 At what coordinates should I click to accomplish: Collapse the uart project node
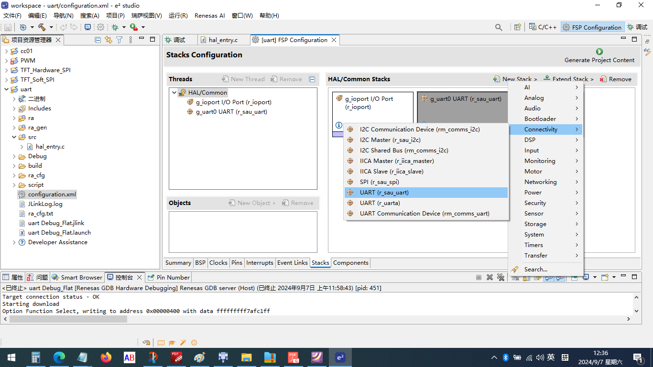click(x=6, y=89)
